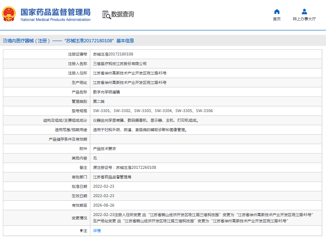Click attachment 产品技术要求
This screenshot has height=239, width=326.
click(104, 149)
